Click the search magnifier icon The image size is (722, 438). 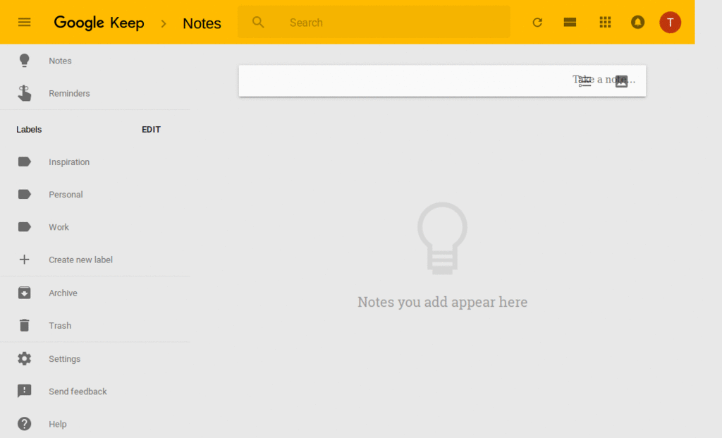258,22
